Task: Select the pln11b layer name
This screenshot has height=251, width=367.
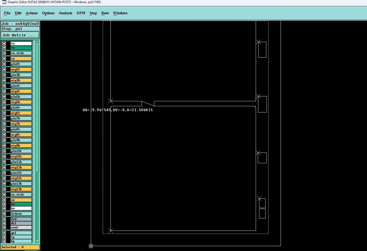Action: pyautogui.click(x=21, y=162)
